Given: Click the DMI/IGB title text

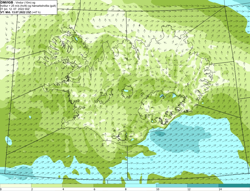Looking at the screenshot, I should coord(7,2).
